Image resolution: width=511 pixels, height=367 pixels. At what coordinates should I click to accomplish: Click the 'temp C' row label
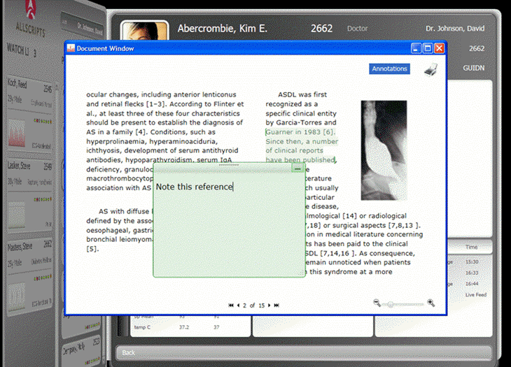[x=142, y=327]
